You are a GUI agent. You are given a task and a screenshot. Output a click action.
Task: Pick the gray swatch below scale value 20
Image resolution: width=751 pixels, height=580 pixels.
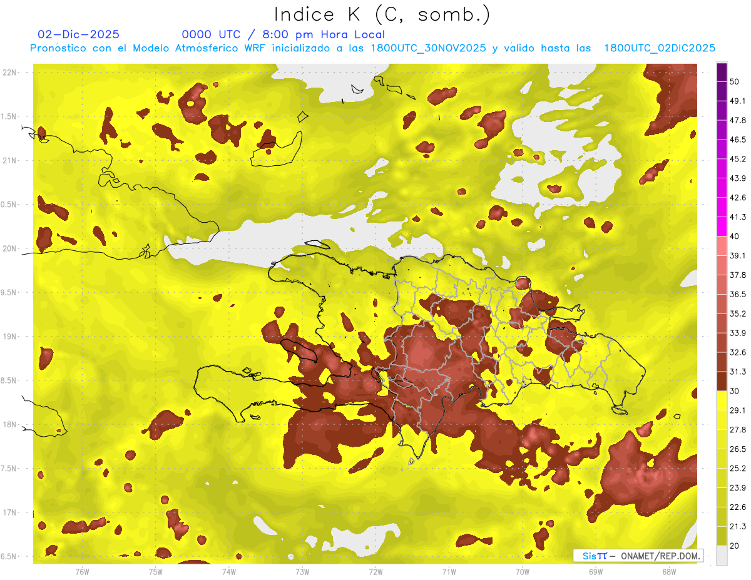click(722, 556)
